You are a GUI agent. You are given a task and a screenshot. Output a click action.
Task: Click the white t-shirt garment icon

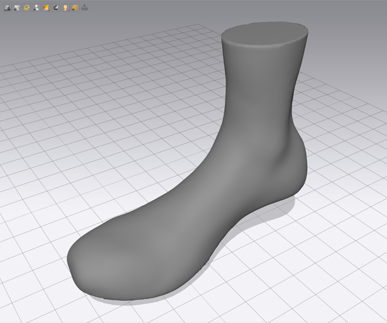click(x=17, y=8)
